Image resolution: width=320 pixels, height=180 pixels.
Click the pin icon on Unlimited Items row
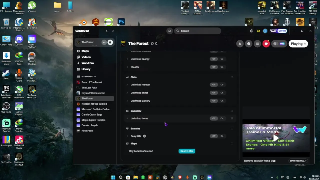coord(232,118)
